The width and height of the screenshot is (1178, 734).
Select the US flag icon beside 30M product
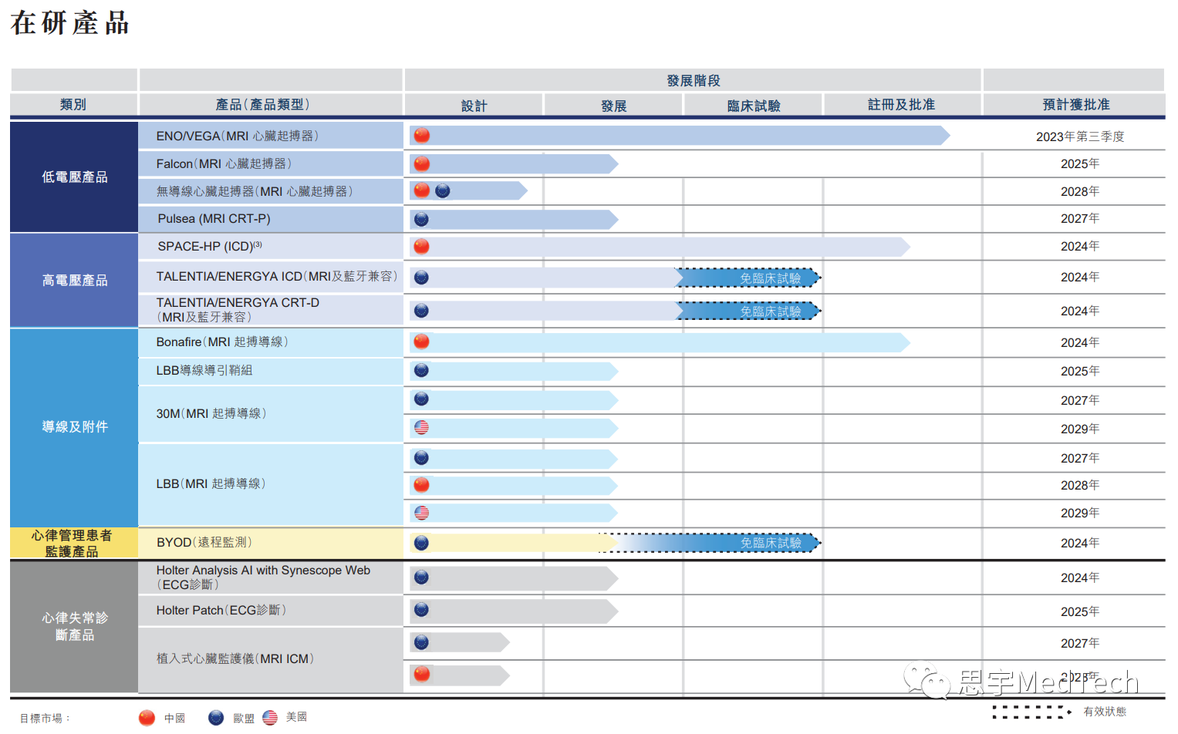click(421, 428)
